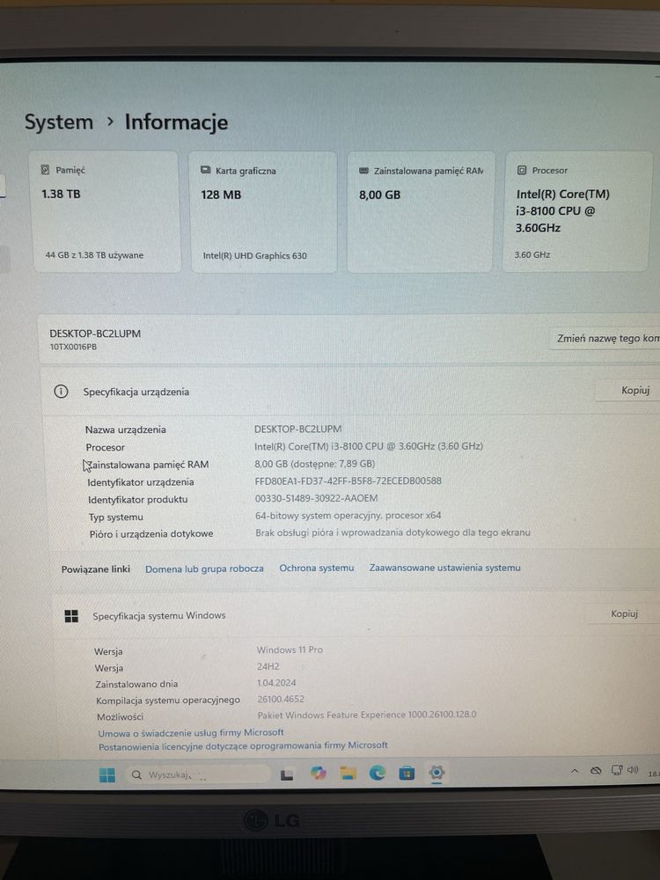Screen dimensions: 660x880
Task: Open Zaawansowane ustawienia systemu link
Action: point(444,568)
